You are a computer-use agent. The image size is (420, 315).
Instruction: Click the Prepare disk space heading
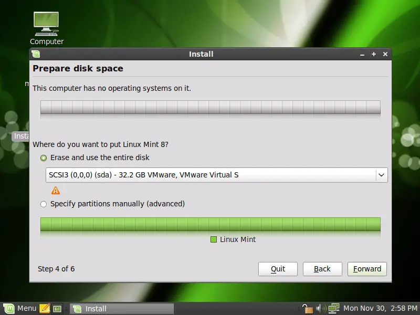(78, 69)
